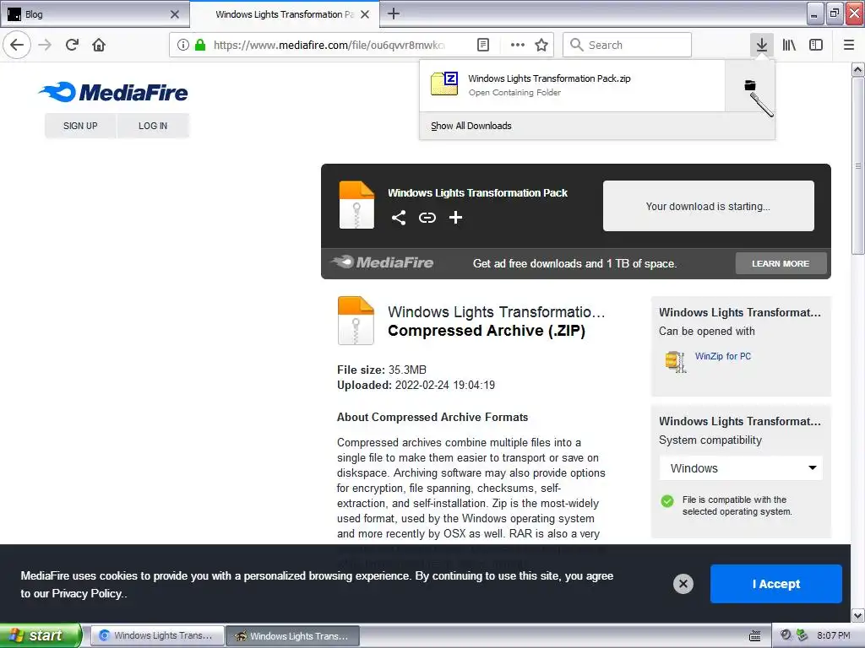Open the downloads arrow button
The image size is (865, 648).
coord(761,45)
